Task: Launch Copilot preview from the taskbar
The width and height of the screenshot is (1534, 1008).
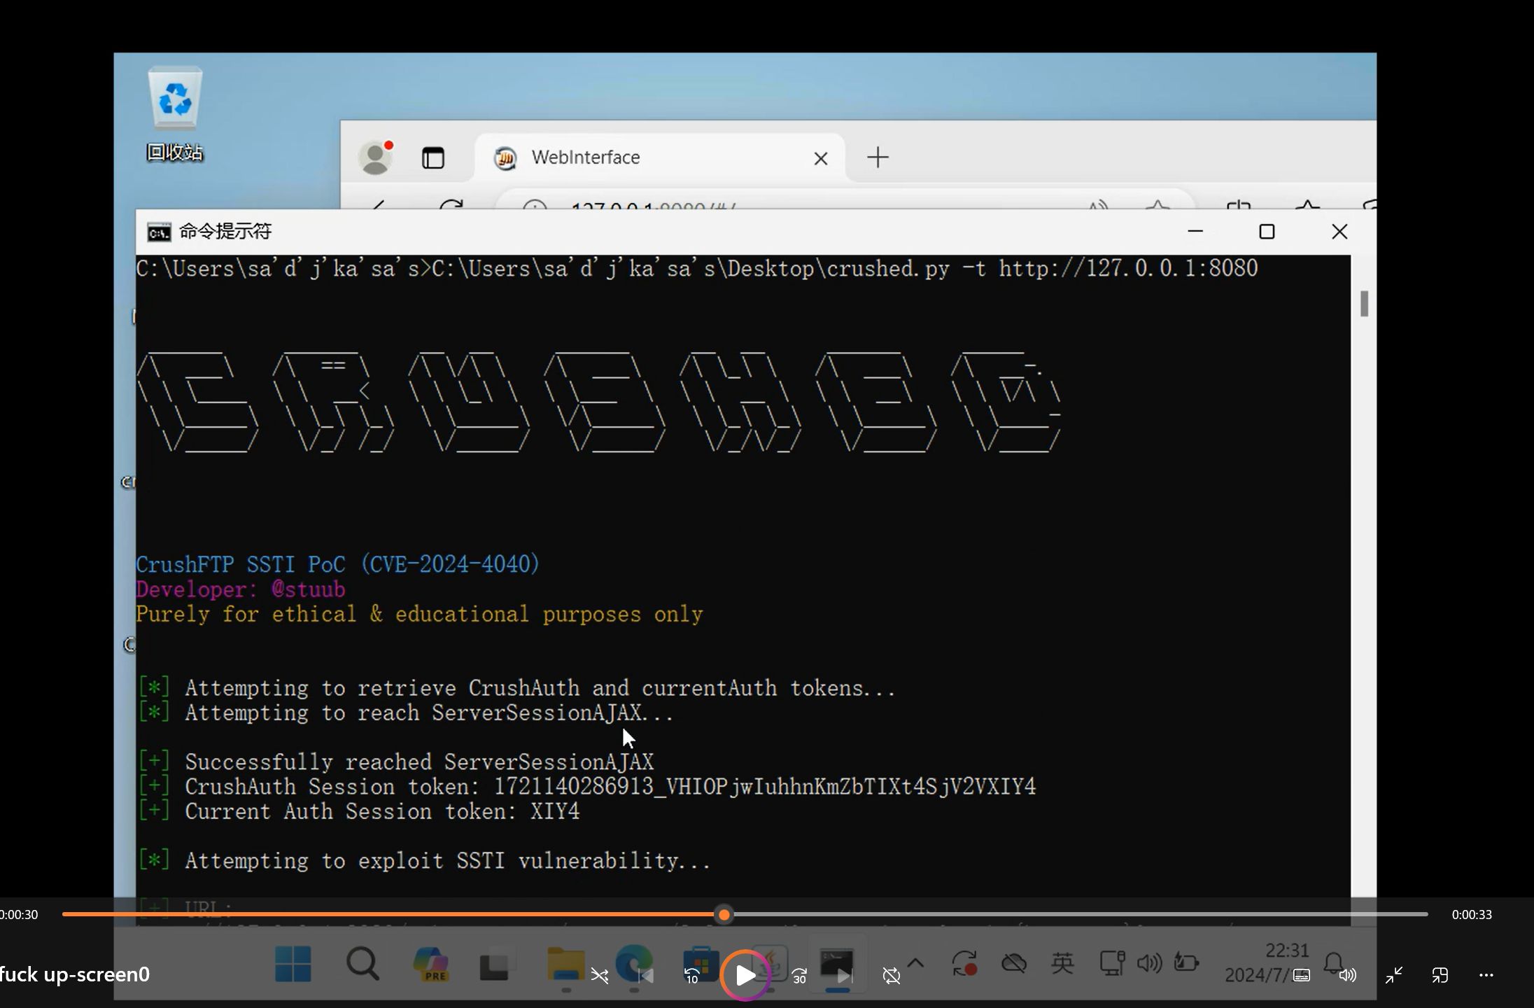Action: click(x=431, y=964)
